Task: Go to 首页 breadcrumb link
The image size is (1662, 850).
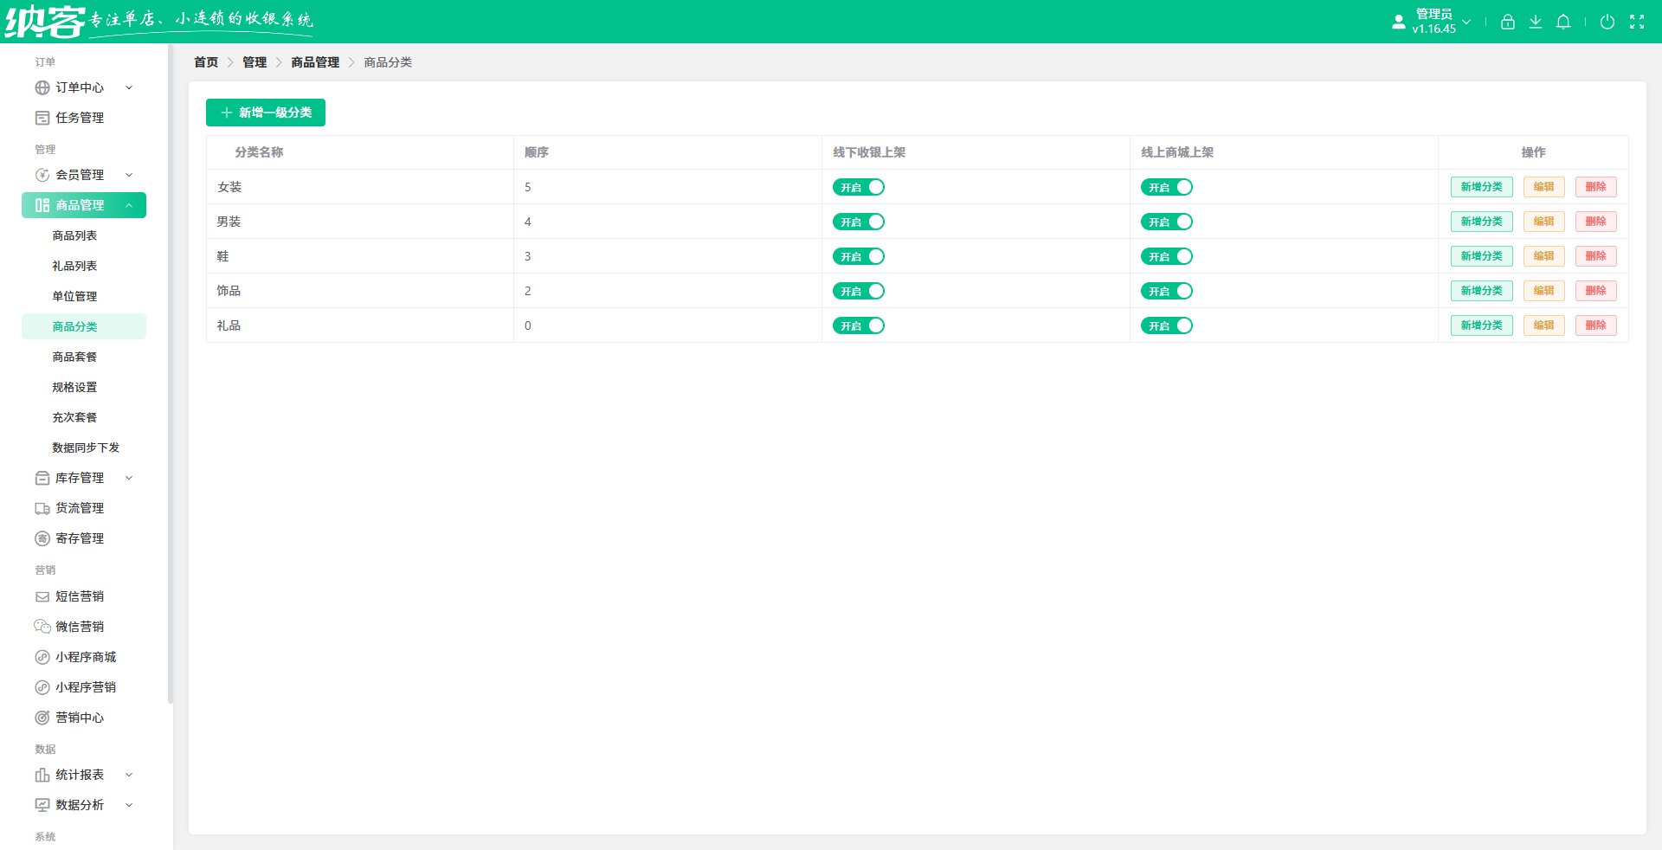Action: pyautogui.click(x=206, y=62)
